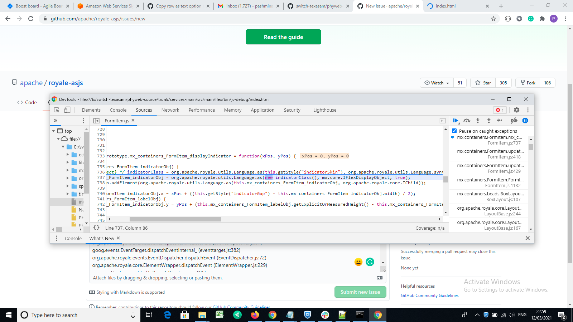Screen dimensions: 573x322
Task: Close the FormItem.js editor tab
Action: (133, 120)
